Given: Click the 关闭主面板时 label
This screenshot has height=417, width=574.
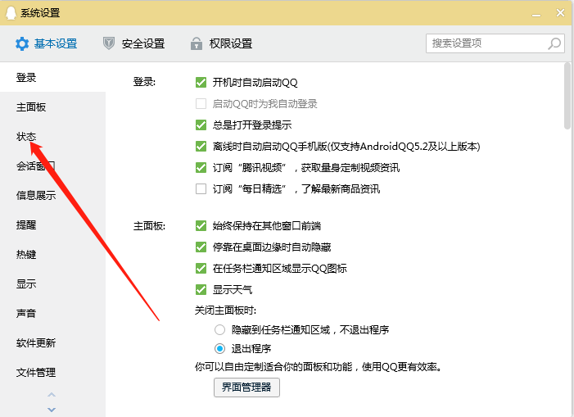Looking at the screenshot, I should [225, 310].
